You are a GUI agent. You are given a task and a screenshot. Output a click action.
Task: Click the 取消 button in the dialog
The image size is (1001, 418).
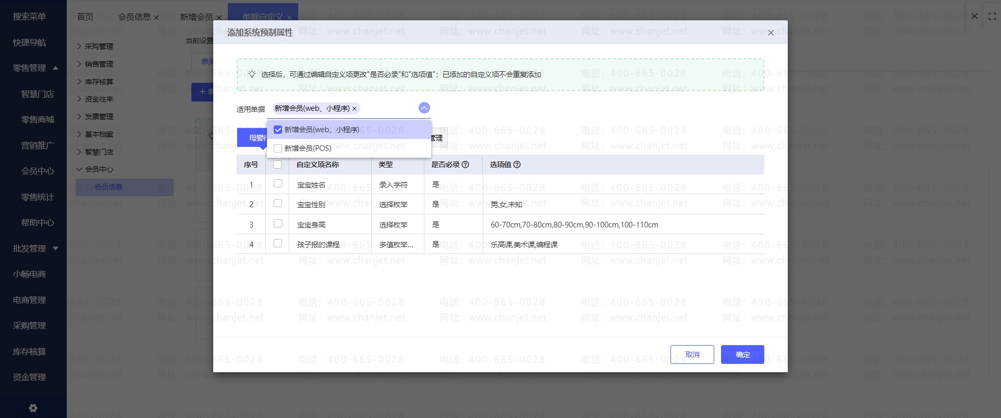point(692,354)
